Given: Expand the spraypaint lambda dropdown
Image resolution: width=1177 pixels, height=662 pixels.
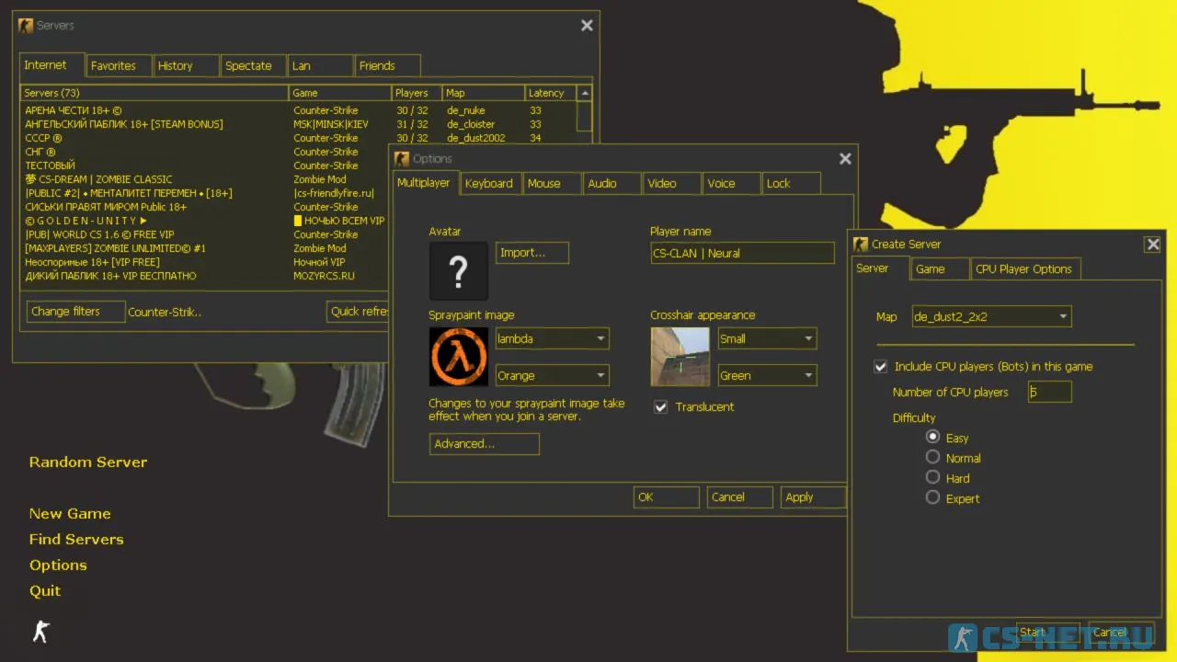Looking at the screenshot, I should [552, 338].
